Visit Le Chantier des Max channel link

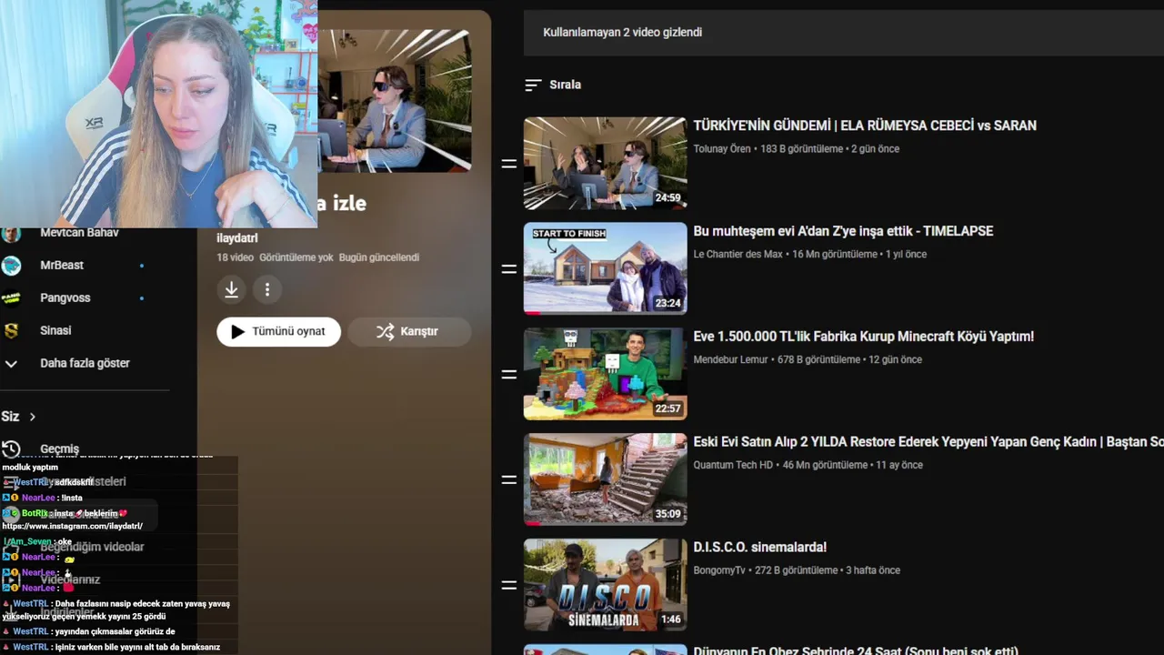[738, 254]
